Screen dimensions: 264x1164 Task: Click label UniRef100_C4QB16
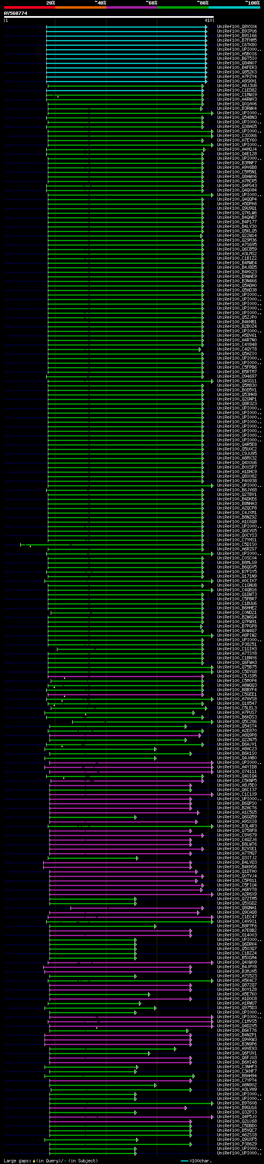(x=237, y=590)
